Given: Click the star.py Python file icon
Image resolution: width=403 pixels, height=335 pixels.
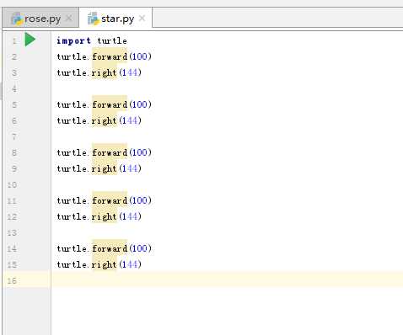Looking at the screenshot, I should click(x=93, y=19).
